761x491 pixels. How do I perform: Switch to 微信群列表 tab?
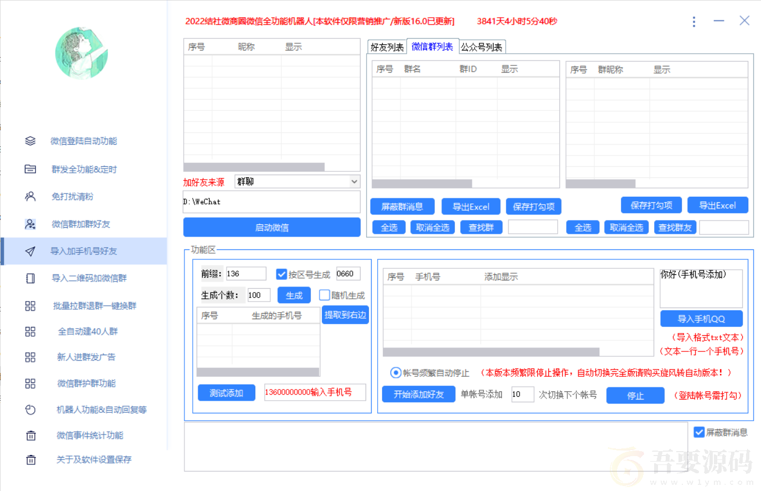[x=433, y=47]
